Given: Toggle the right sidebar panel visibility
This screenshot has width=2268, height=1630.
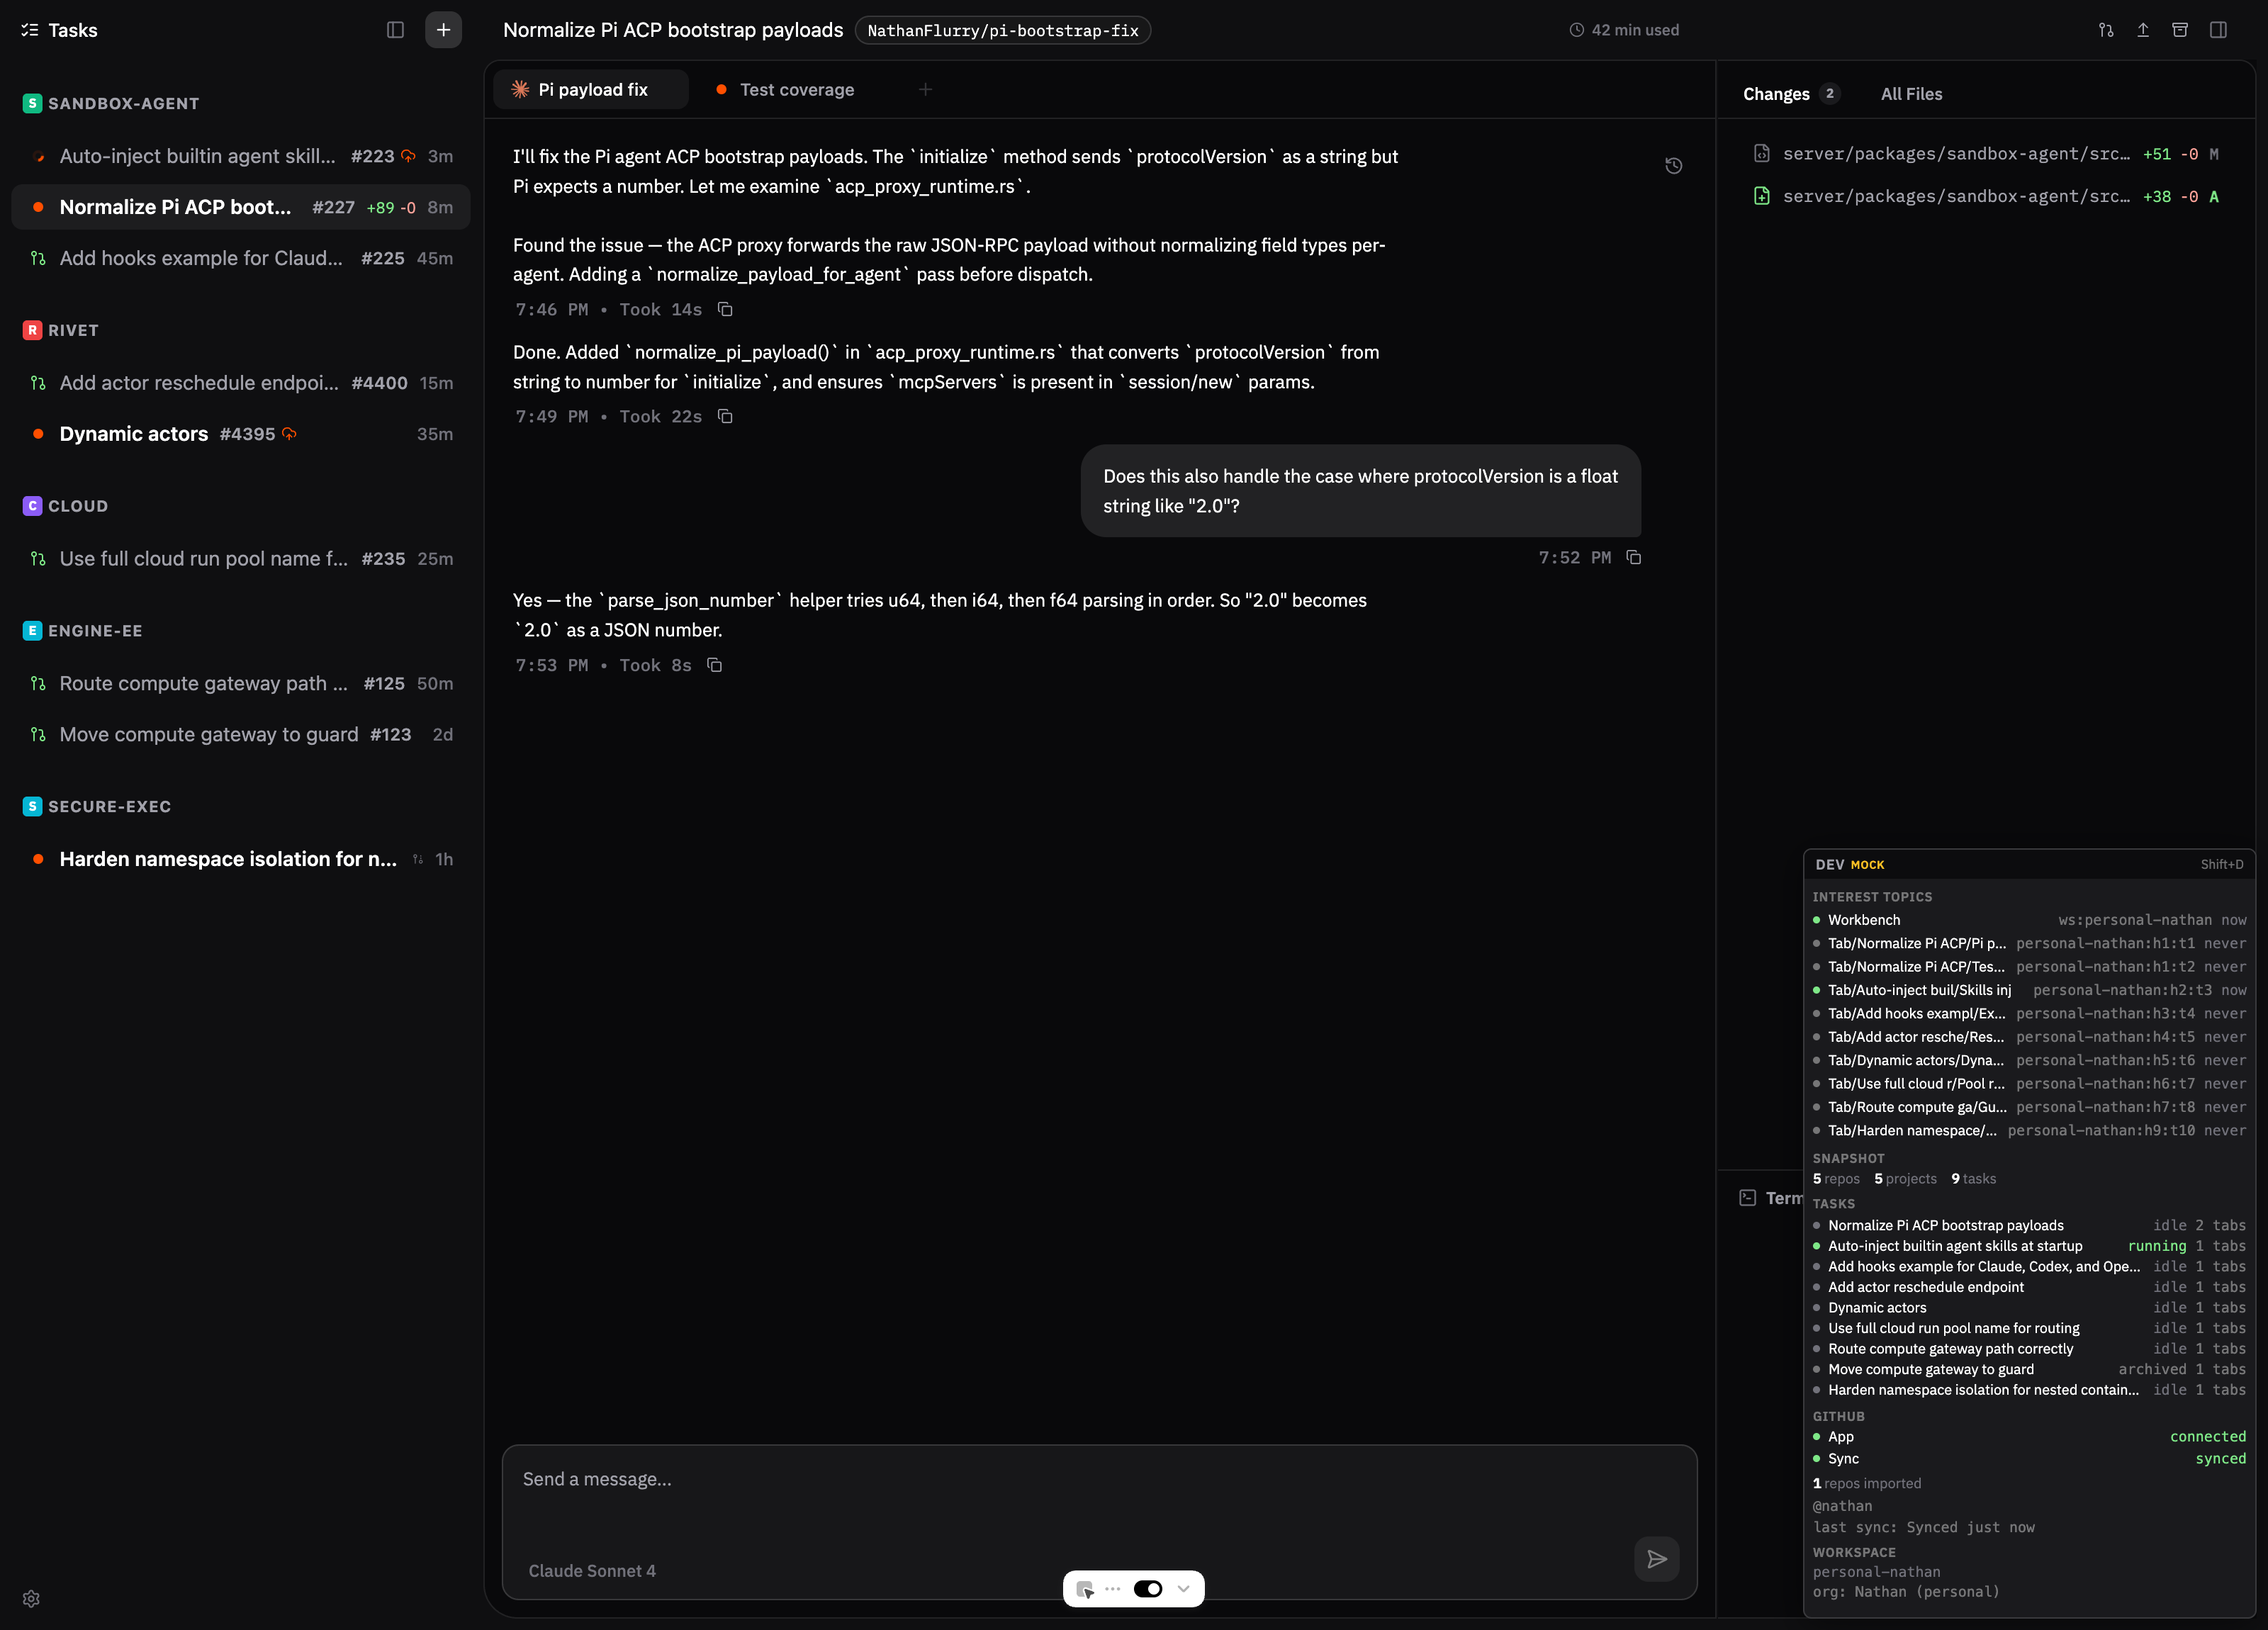Looking at the screenshot, I should [2218, 30].
